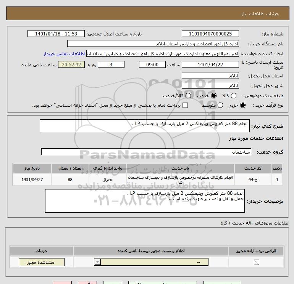Click the اطلاعات خدمات مورد نیاز heading
Screen dimensions: 294x284
pos(256,138)
